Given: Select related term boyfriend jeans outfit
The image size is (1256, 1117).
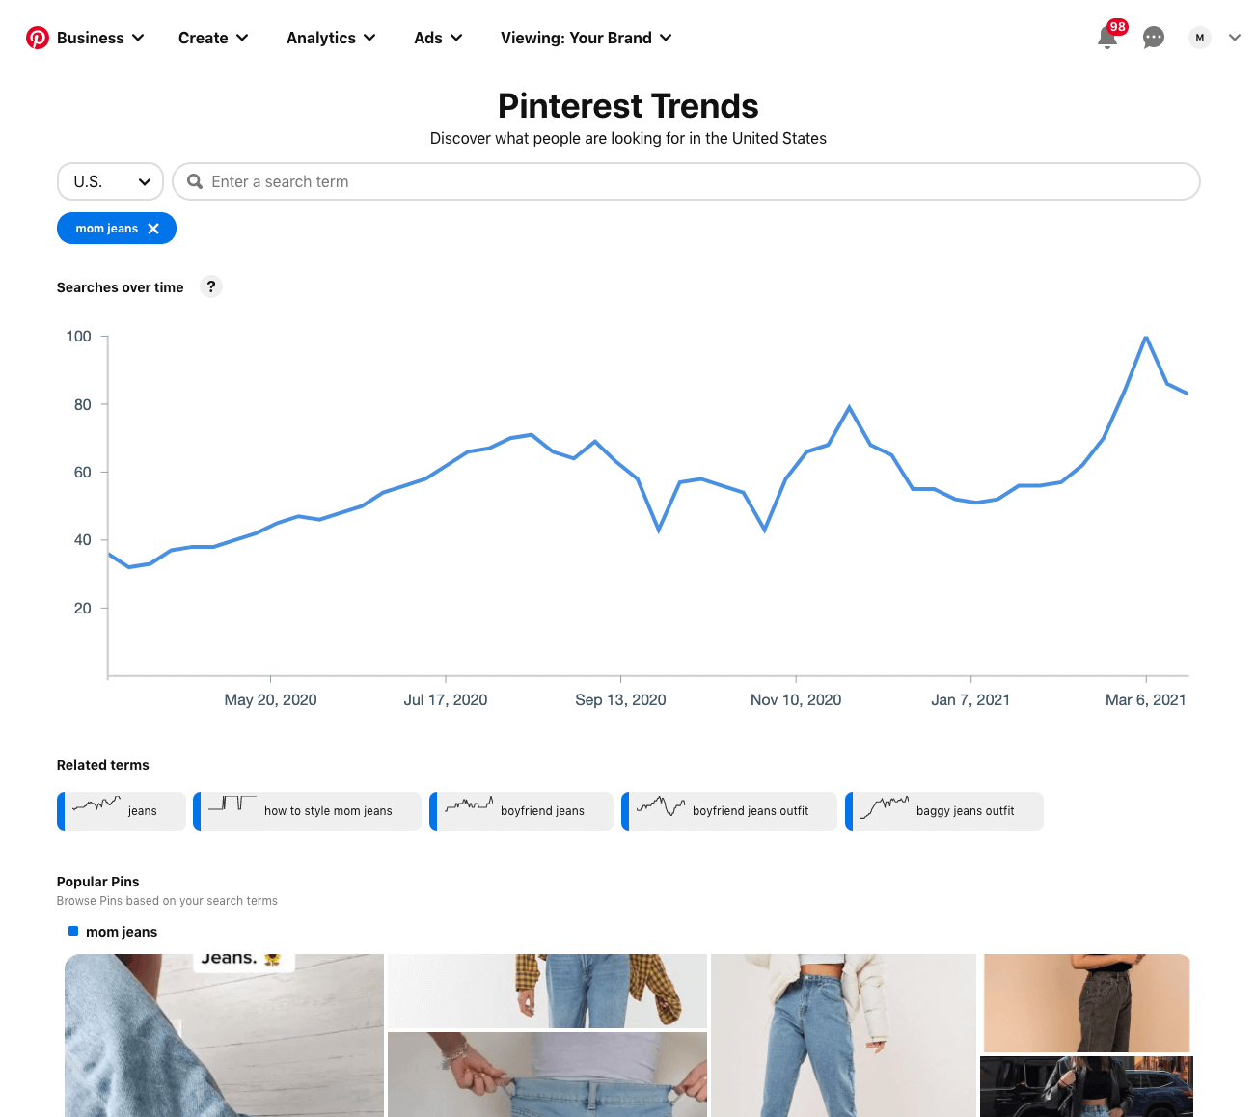Looking at the screenshot, I should coord(729,811).
